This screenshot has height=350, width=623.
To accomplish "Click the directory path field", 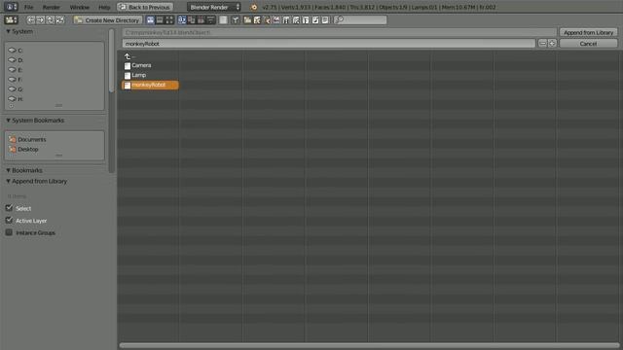I will coord(340,32).
